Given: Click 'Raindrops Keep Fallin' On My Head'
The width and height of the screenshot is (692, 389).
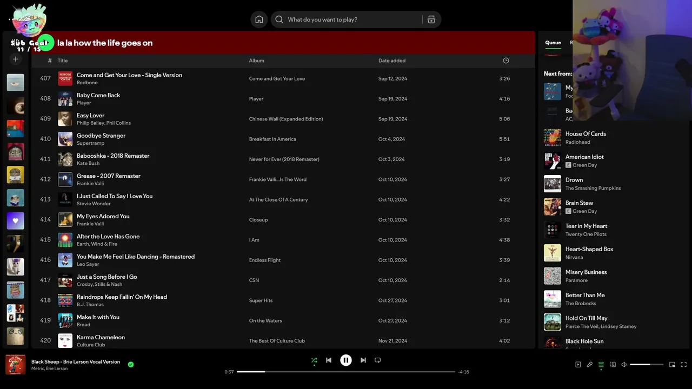Looking at the screenshot, I should (x=122, y=297).
